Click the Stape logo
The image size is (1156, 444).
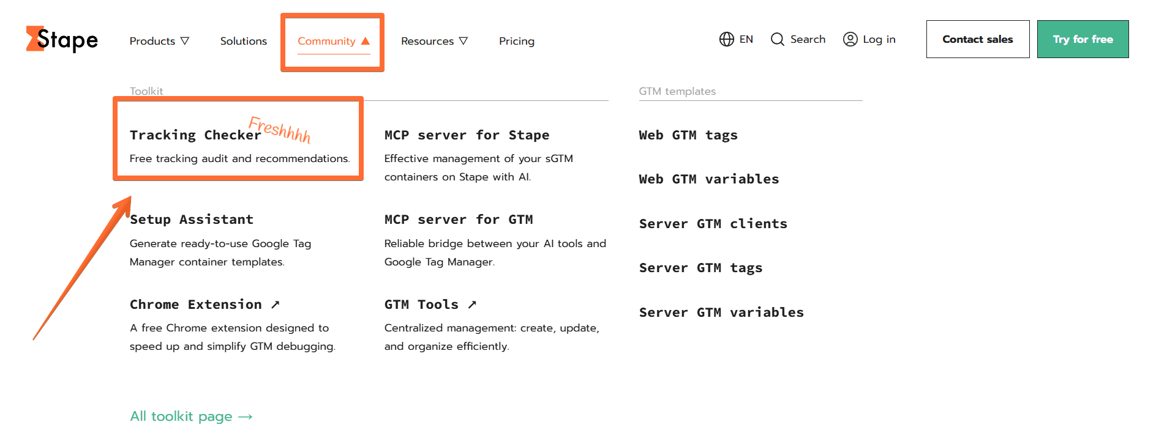coord(62,39)
